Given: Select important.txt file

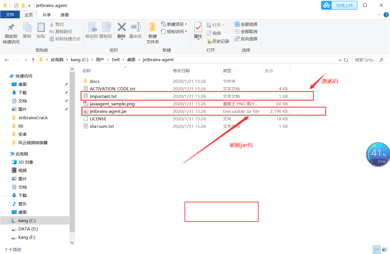Looking at the screenshot, I should click(x=103, y=96).
